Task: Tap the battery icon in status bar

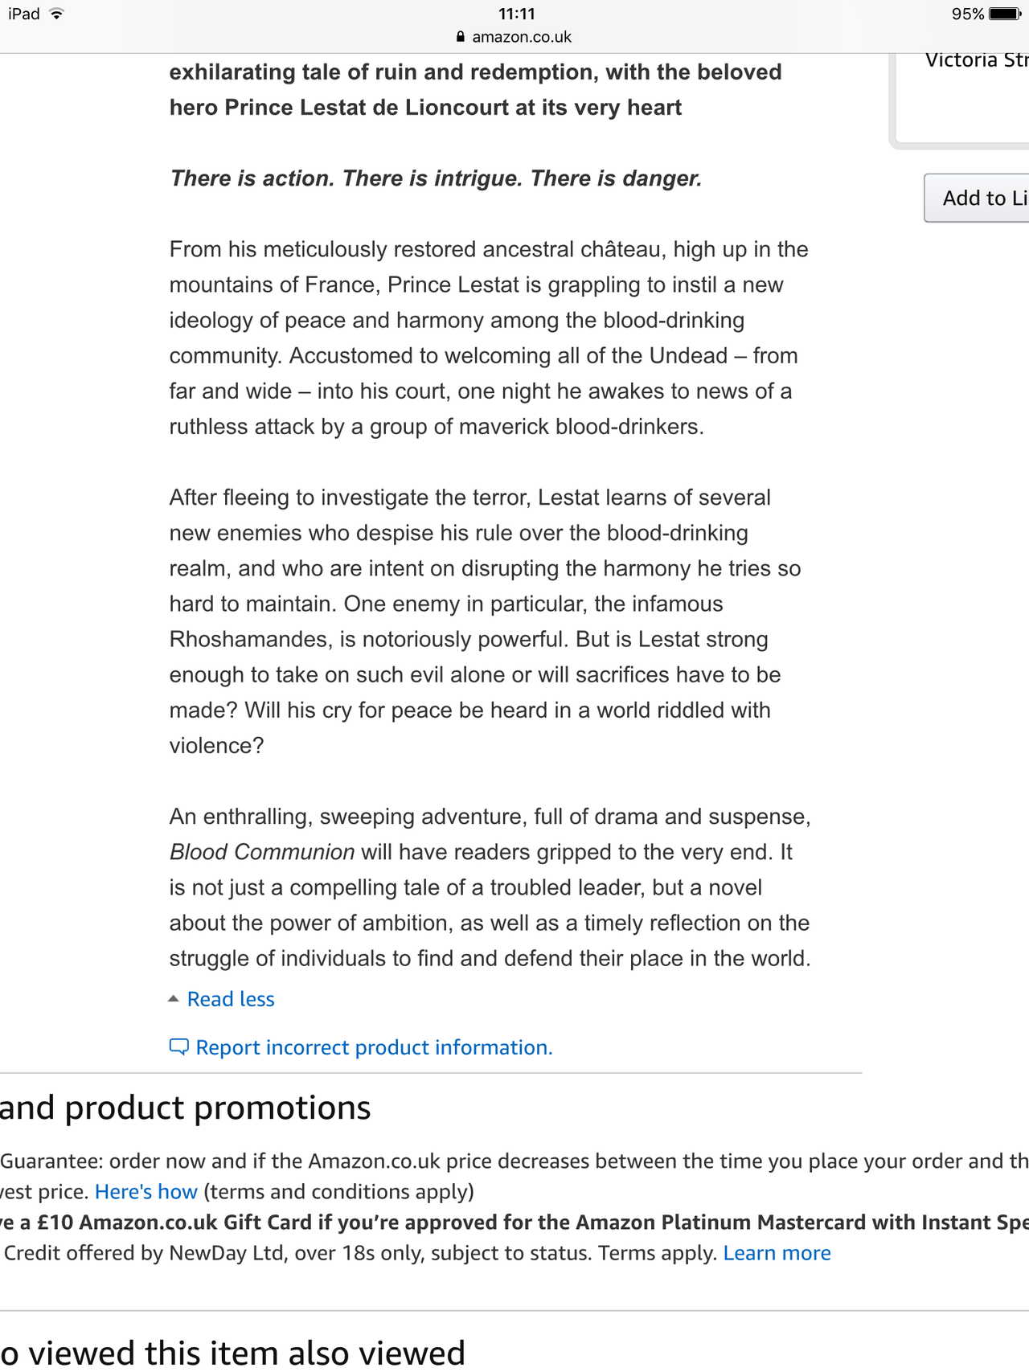Action: click(1005, 14)
